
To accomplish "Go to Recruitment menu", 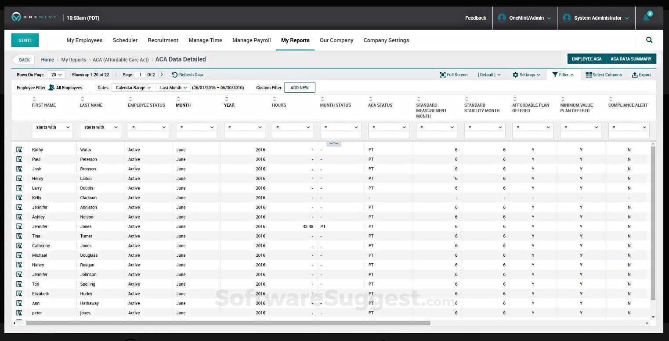I will (x=163, y=40).
